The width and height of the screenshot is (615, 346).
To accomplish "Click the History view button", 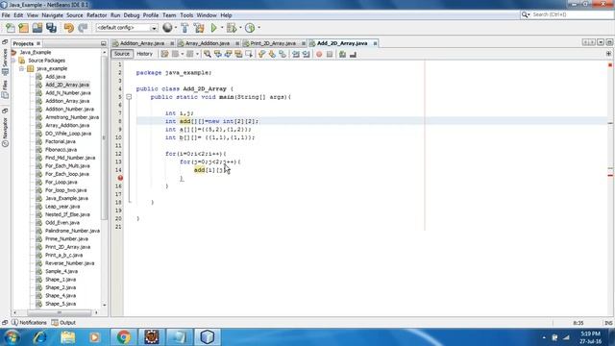I will point(144,54).
